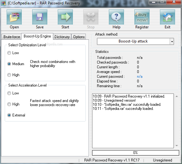Screen dimensions: 182x164
Task: Open Help via the question mark icon
Action: pyautogui.click(x=116, y=17)
